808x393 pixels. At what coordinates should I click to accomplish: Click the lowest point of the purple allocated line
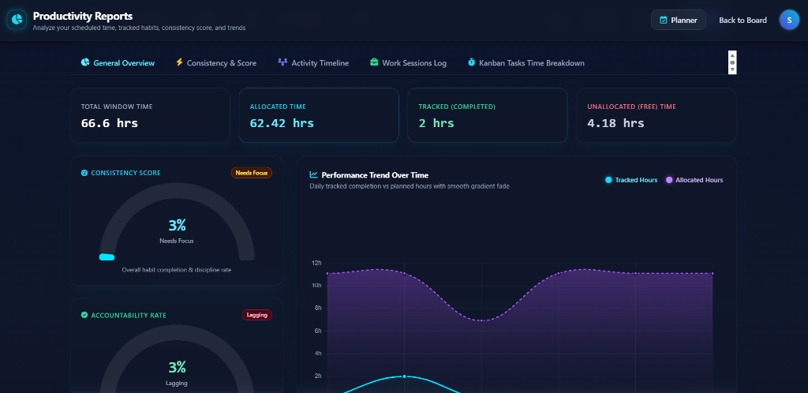tap(481, 321)
